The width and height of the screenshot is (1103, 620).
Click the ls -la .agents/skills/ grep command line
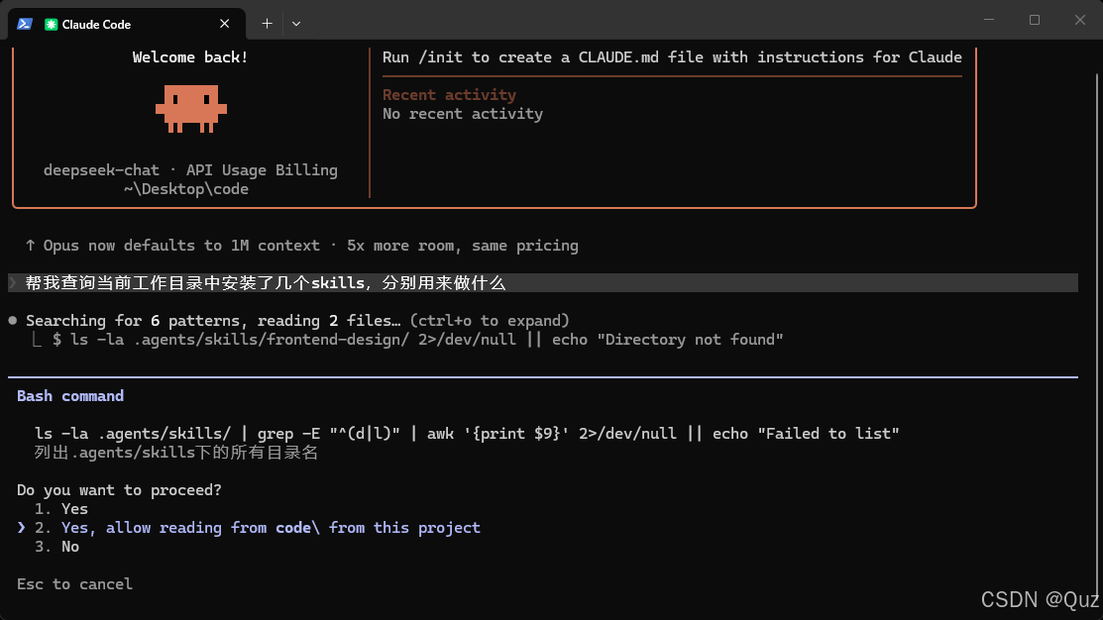467,434
